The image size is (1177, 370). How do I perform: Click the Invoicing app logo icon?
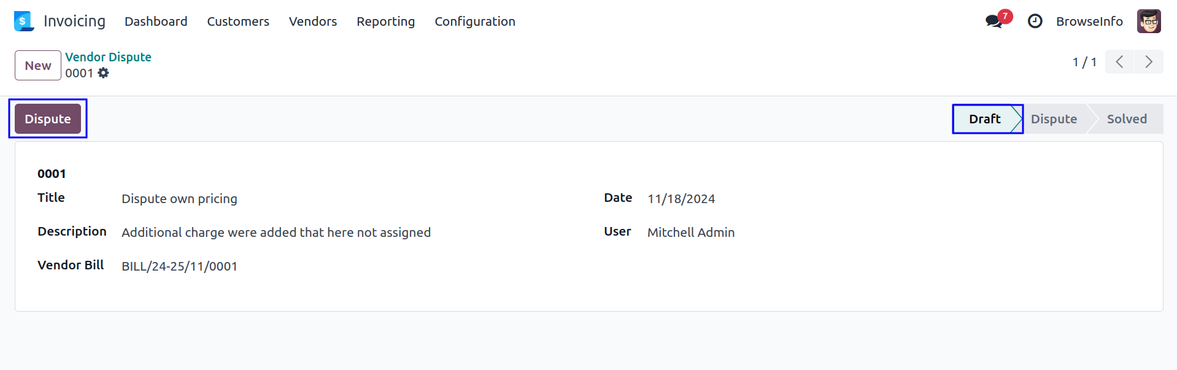click(23, 21)
